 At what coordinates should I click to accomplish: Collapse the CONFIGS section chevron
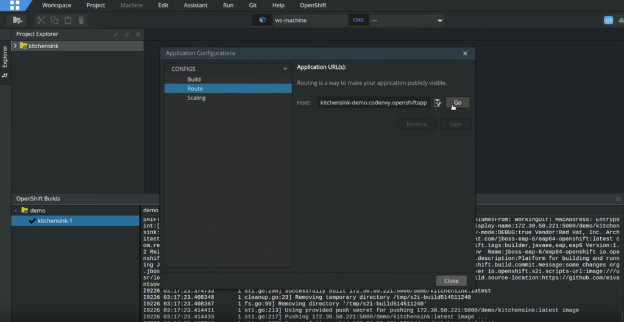[285, 69]
